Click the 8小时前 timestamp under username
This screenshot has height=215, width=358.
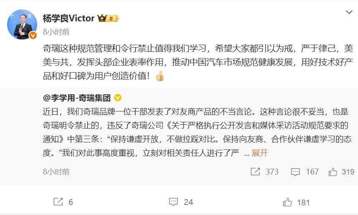click(x=56, y=32)
